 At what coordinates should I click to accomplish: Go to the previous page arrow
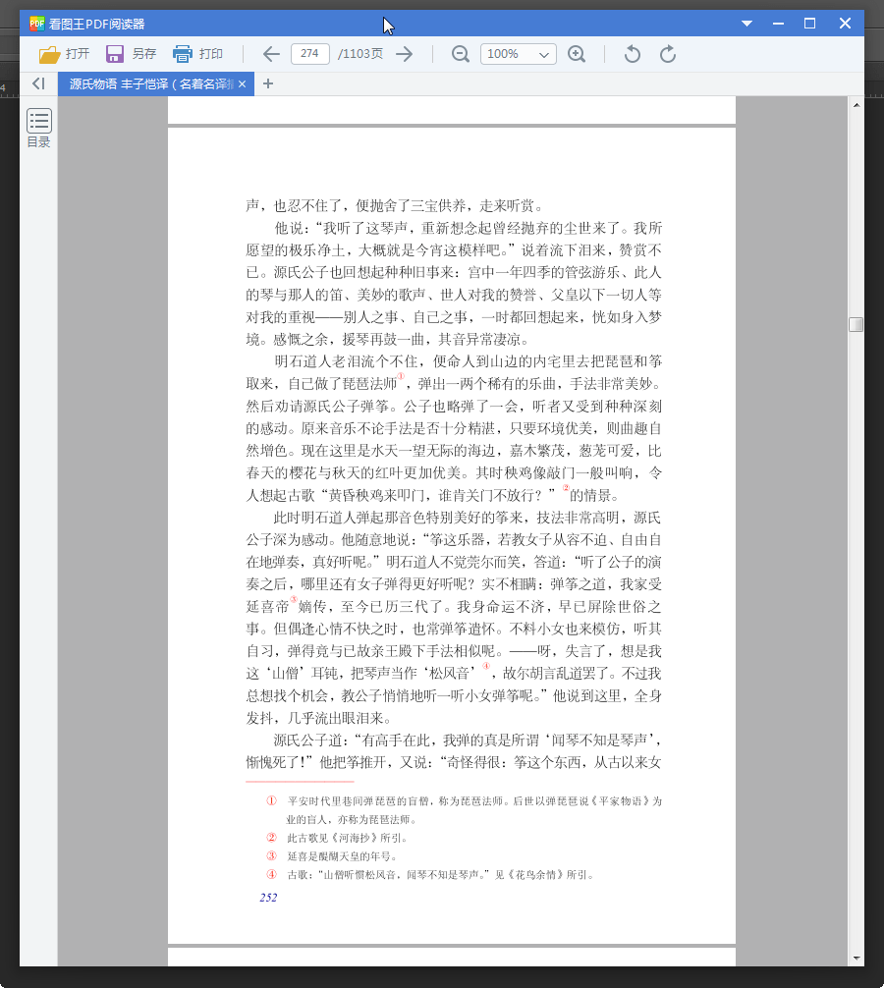(271, 54)
